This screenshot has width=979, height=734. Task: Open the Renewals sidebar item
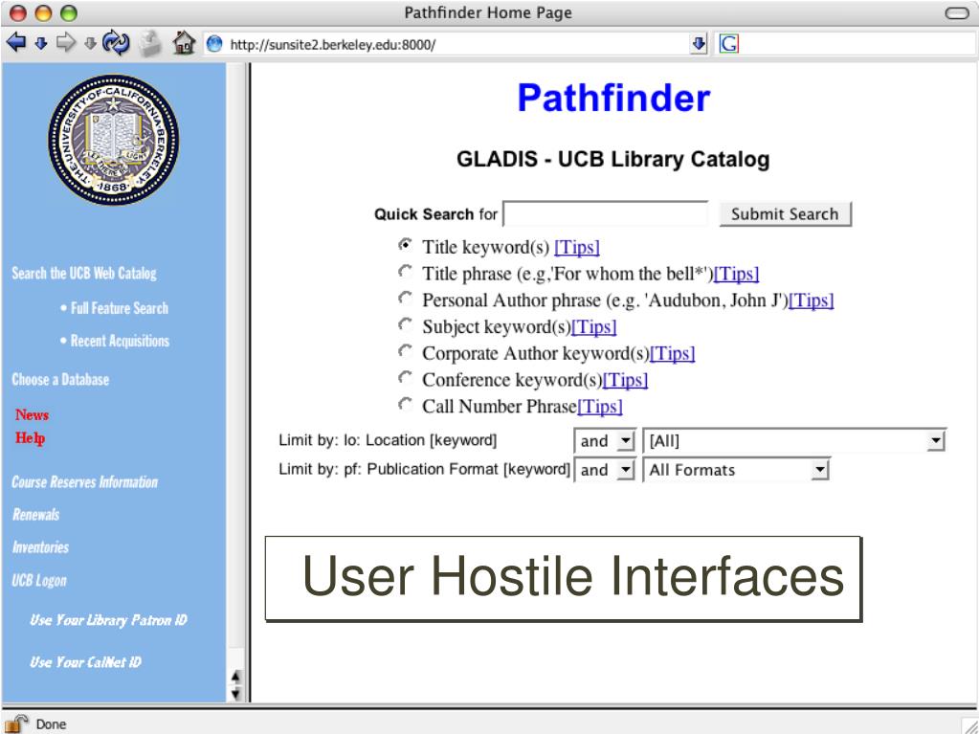[x=36, y=514]
